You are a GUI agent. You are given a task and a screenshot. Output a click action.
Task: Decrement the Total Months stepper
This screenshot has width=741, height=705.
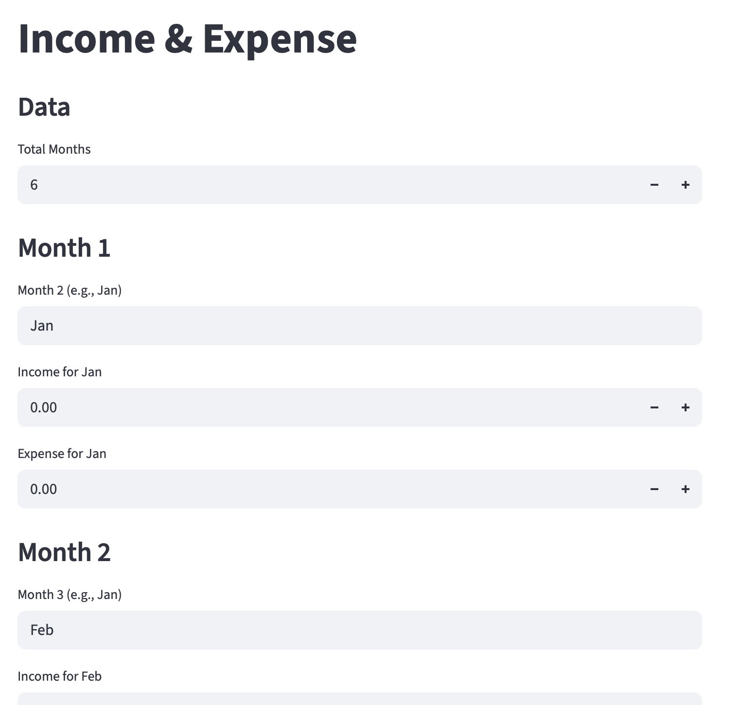(654, 185)
